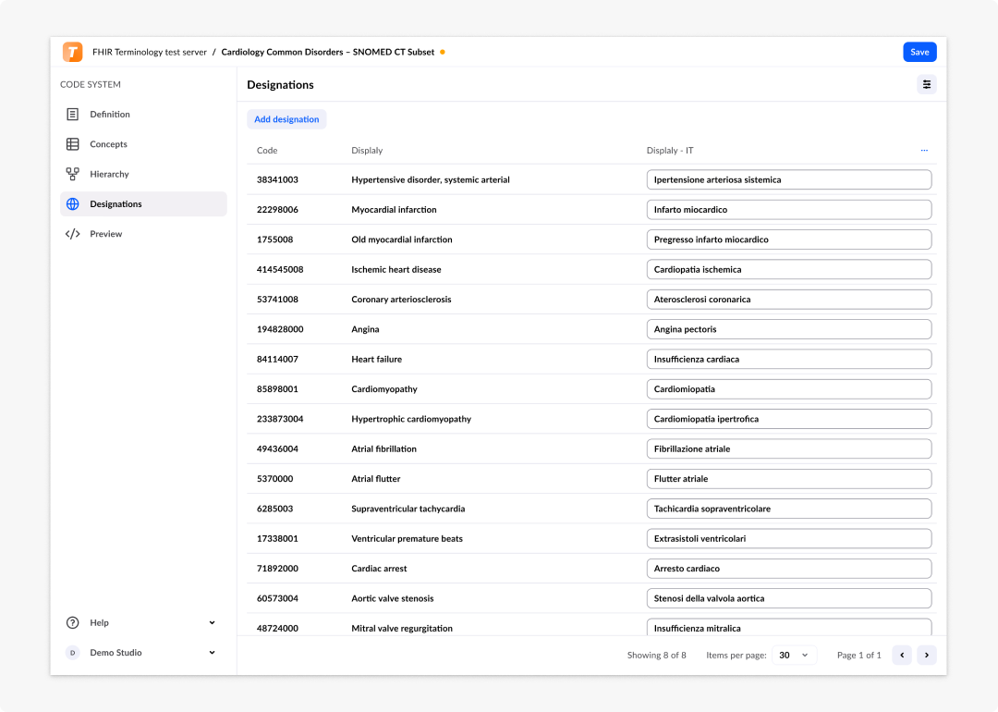Open the Definition section
Screen dimensions: 998x712
tap(143, 114)
